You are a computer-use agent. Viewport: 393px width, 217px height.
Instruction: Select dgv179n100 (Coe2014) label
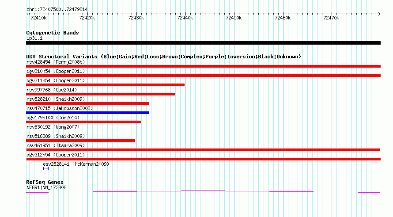click(x=53, y=118)
